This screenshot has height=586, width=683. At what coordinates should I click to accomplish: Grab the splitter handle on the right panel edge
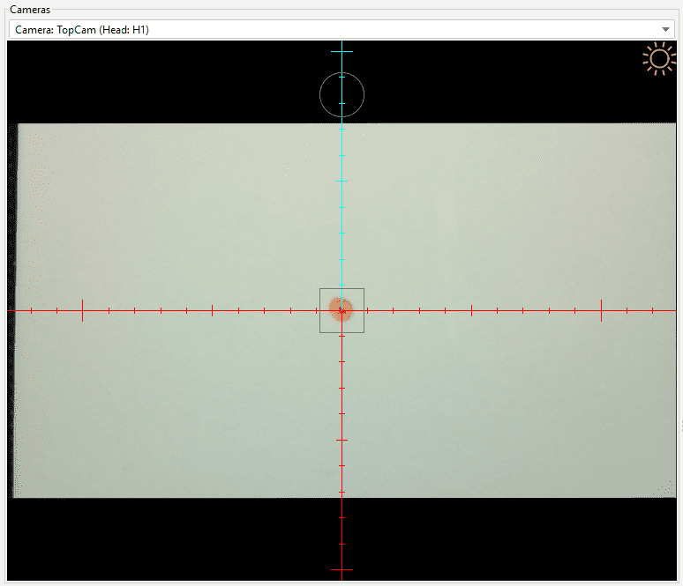point(680,427)
